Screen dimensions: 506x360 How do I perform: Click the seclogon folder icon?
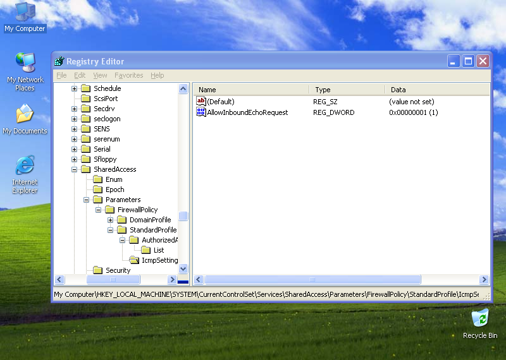point(86,119)
